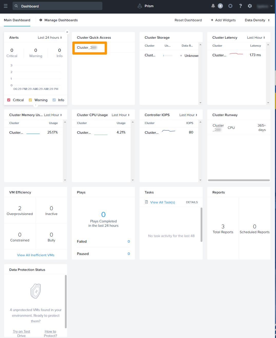The width and height of the screenshot is (276, 338).
Task: Open the hamburger navigation menu
Action: (x=6, y=6)
